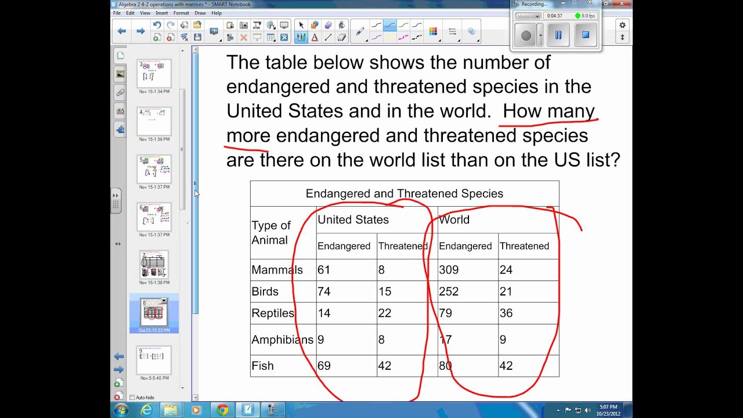
Task: Select the Shapes tool
Action: (x=315, y=25)
